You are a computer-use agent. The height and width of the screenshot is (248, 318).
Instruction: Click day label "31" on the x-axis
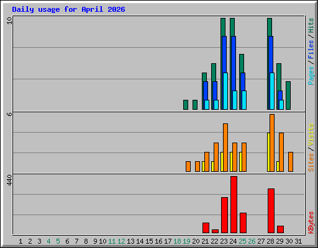click(298, 241)
